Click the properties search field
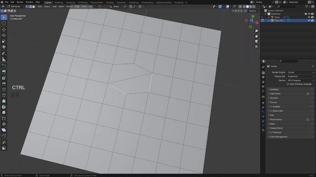316x177 pixels. [288, 61]
